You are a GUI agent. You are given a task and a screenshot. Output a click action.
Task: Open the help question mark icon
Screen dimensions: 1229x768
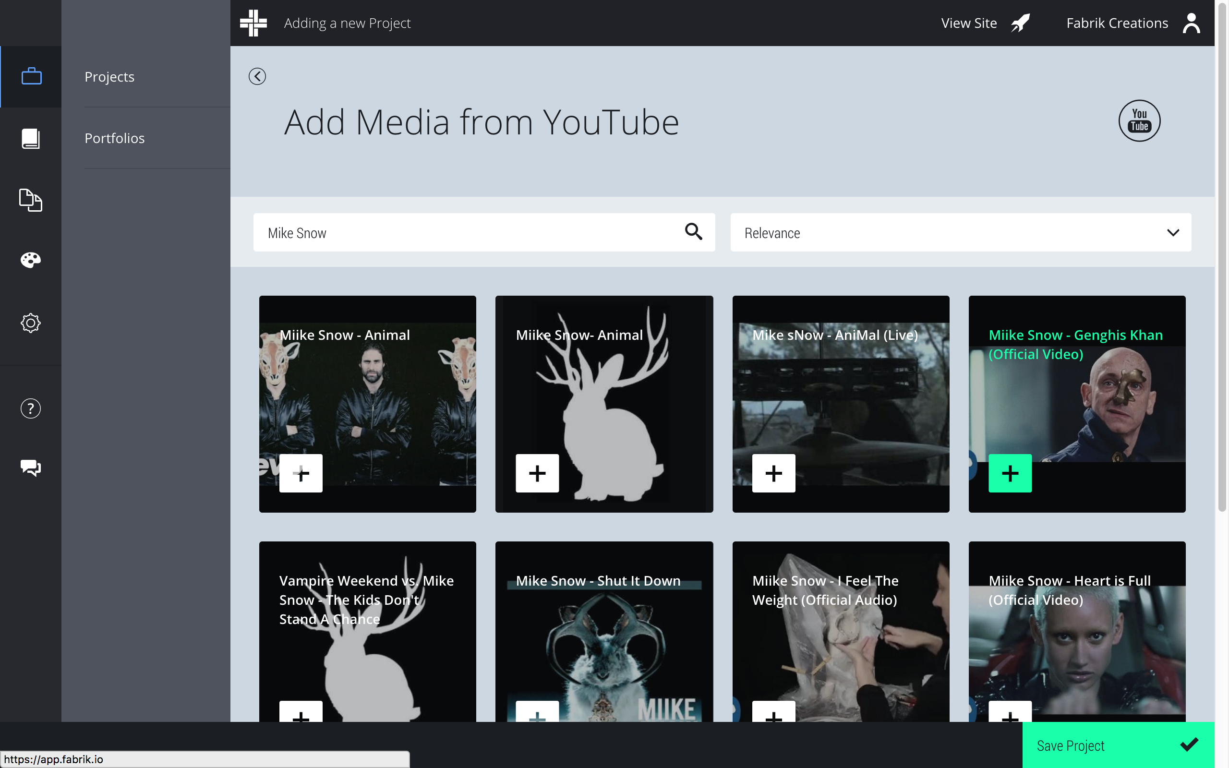[31, 408]
